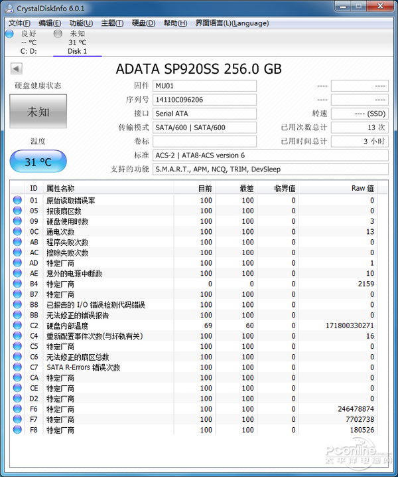398x477 pixels.
Task: Select the SATA R-Errors 错误次数 row
Action: [194, 367]
